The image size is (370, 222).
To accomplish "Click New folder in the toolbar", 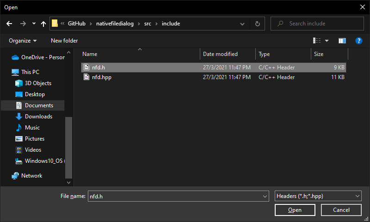I will tap(64, 41).
